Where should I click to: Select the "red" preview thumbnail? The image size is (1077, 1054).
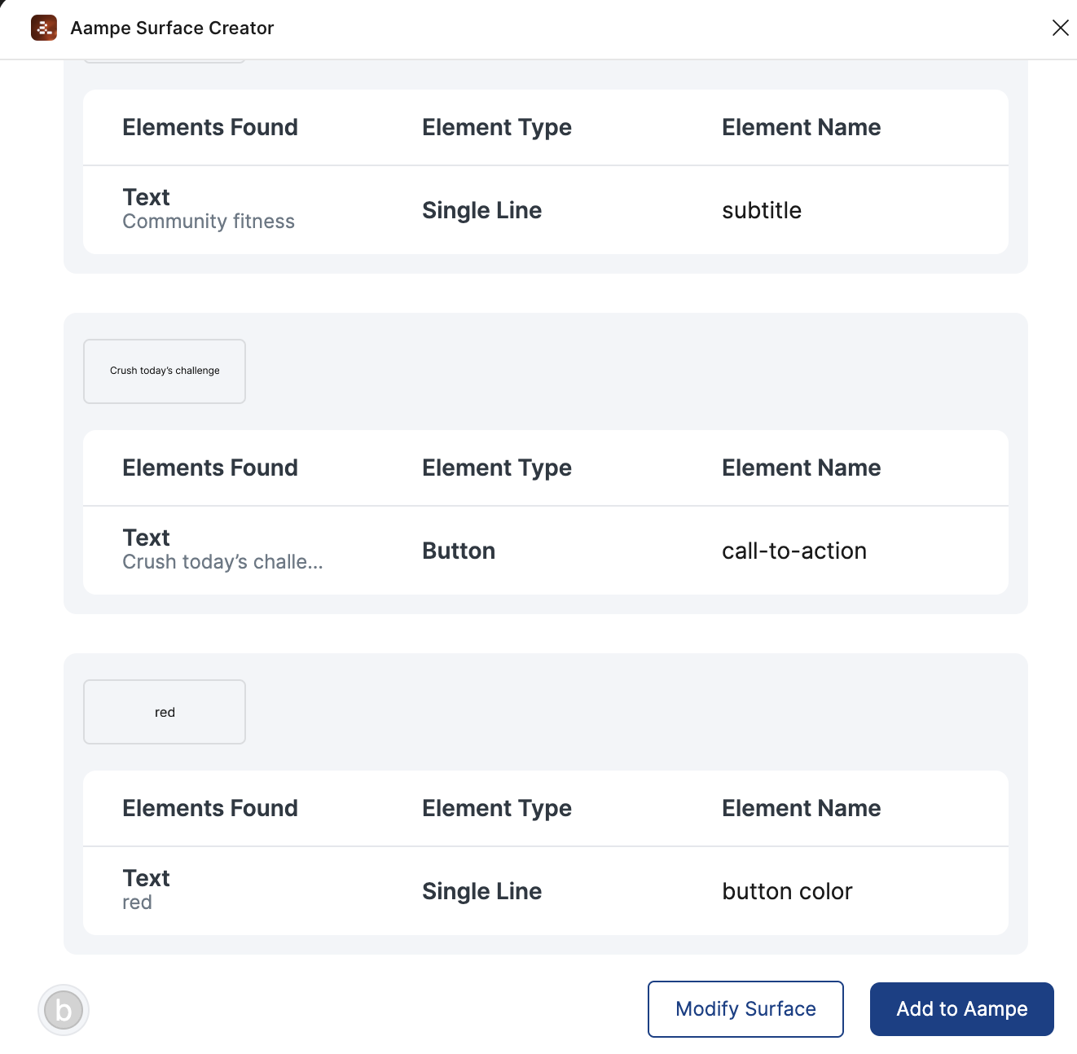tap(165, 712)
